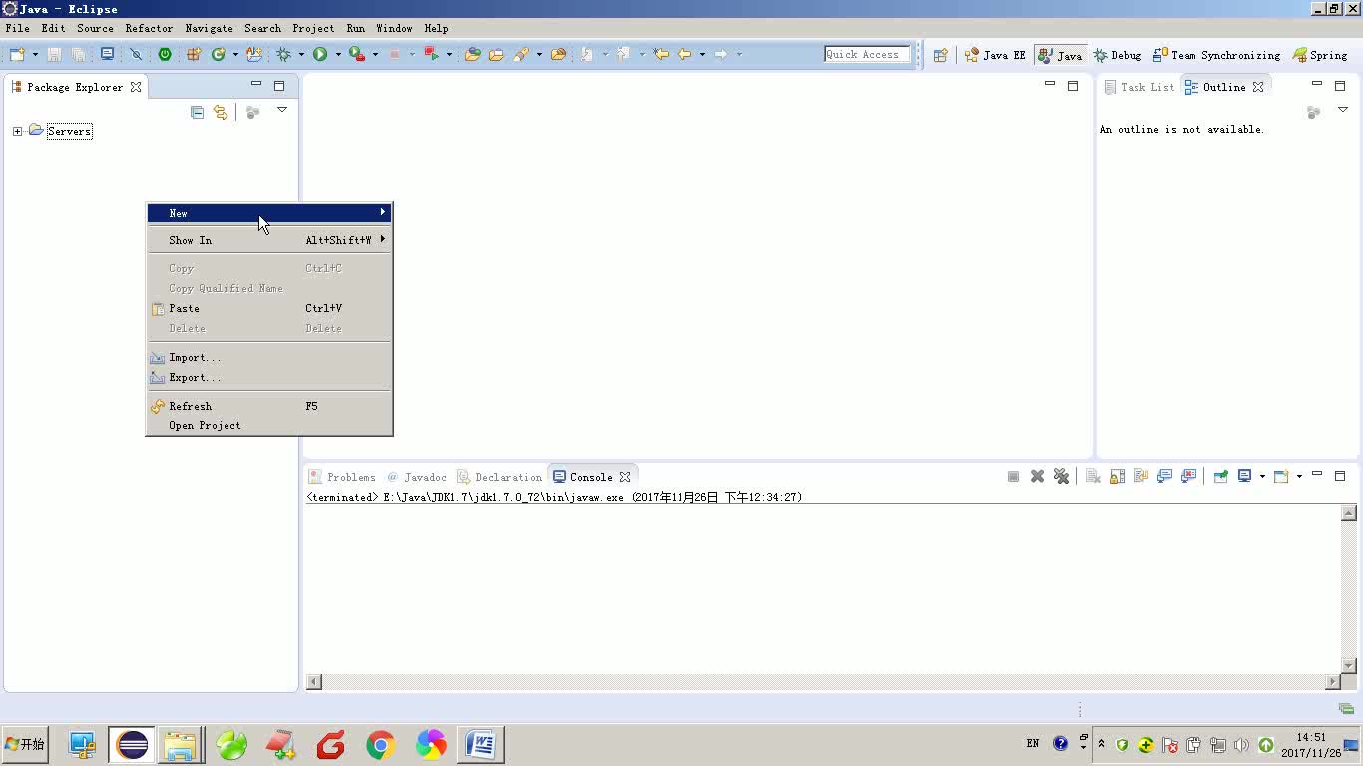Open Microsoft Word from the taskbar
The image size is (1363, 766).
(x=480, y=745)
